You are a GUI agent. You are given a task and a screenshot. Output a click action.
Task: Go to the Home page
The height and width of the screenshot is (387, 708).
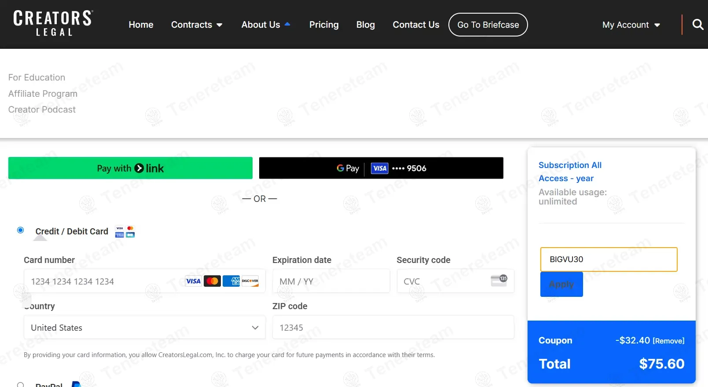tap(141, 25)
